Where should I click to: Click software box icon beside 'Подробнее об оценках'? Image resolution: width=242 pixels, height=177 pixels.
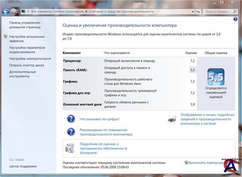point(70,148)
